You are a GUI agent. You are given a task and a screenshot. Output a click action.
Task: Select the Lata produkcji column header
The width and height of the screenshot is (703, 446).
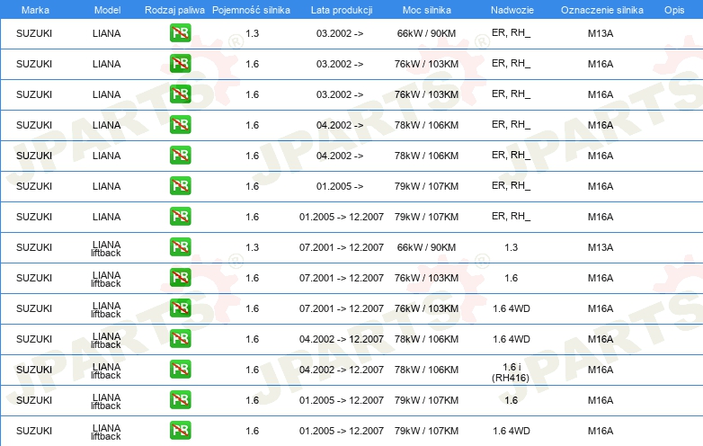pos(342,10)
